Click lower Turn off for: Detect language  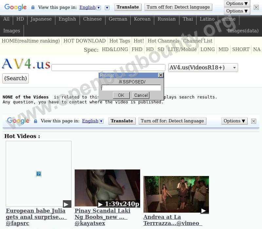(172, 121)
